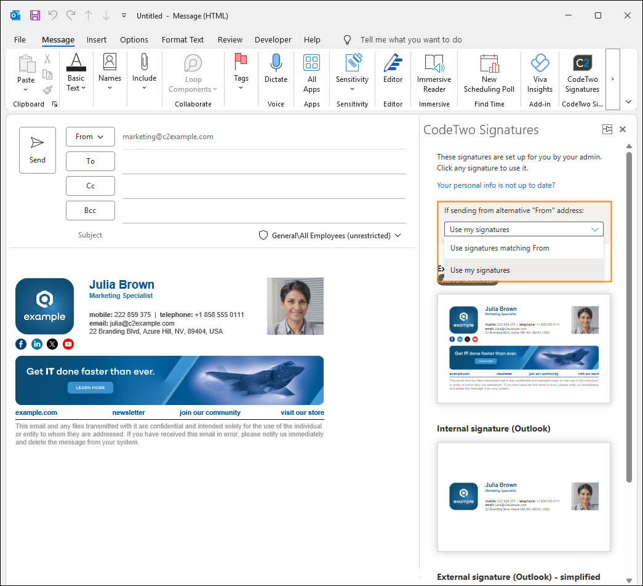Start Dictate microphone
Viewport: 643px width, 586px height.
276,69
